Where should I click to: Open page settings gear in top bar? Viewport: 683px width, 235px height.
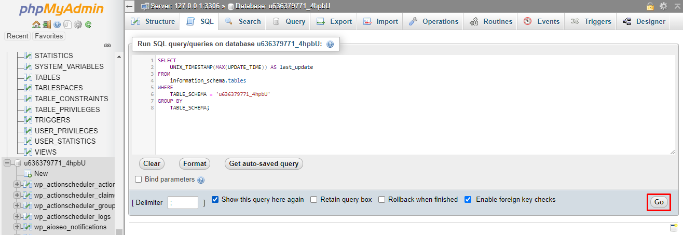[x=663, y=6]
